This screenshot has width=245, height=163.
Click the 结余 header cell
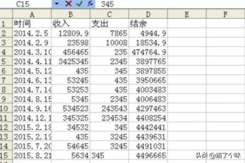[148, 23]
